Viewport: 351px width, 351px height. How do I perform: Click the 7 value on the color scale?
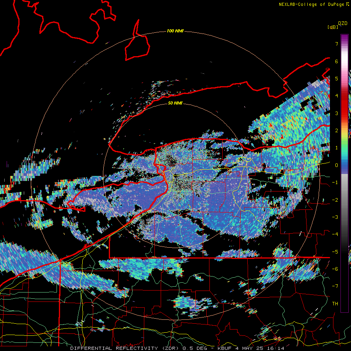337,44
